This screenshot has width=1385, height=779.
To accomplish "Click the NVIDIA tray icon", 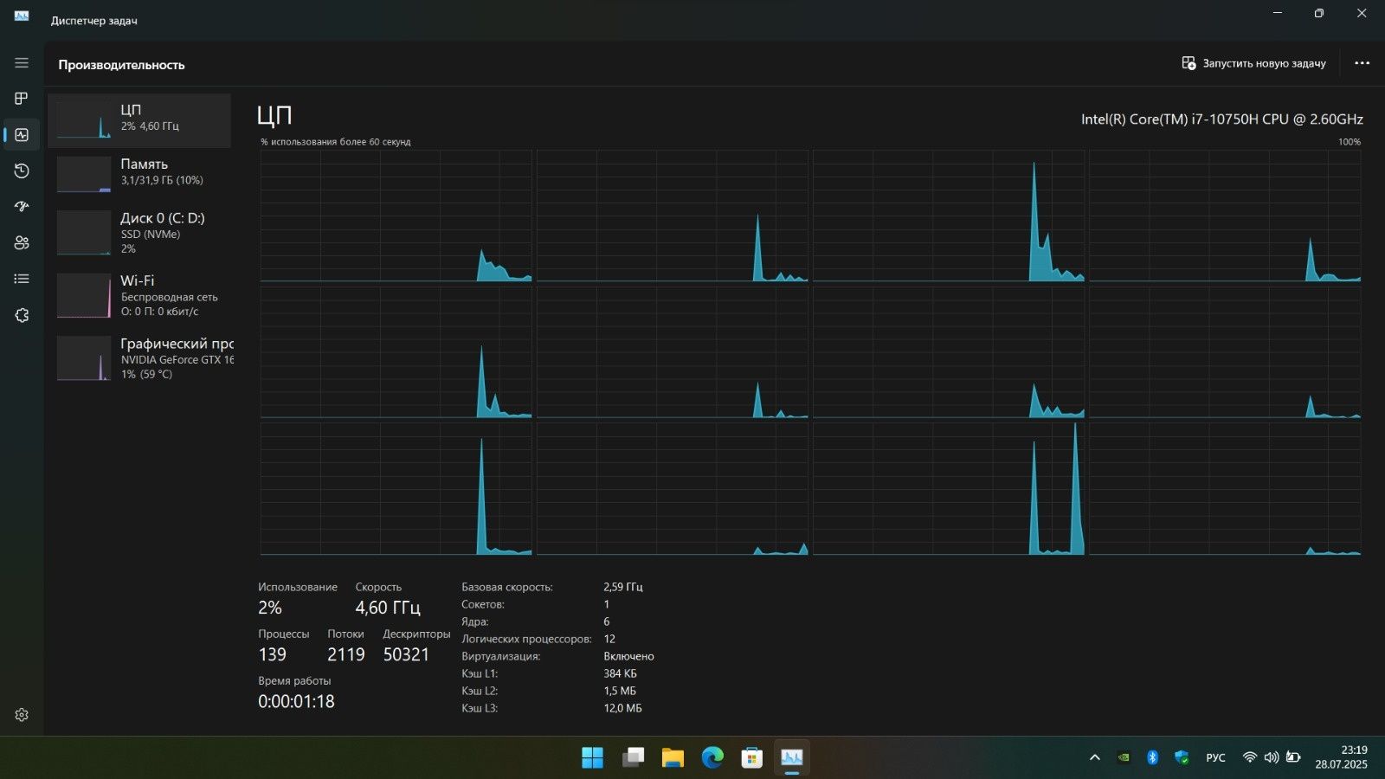I will tap(1124, 757).
